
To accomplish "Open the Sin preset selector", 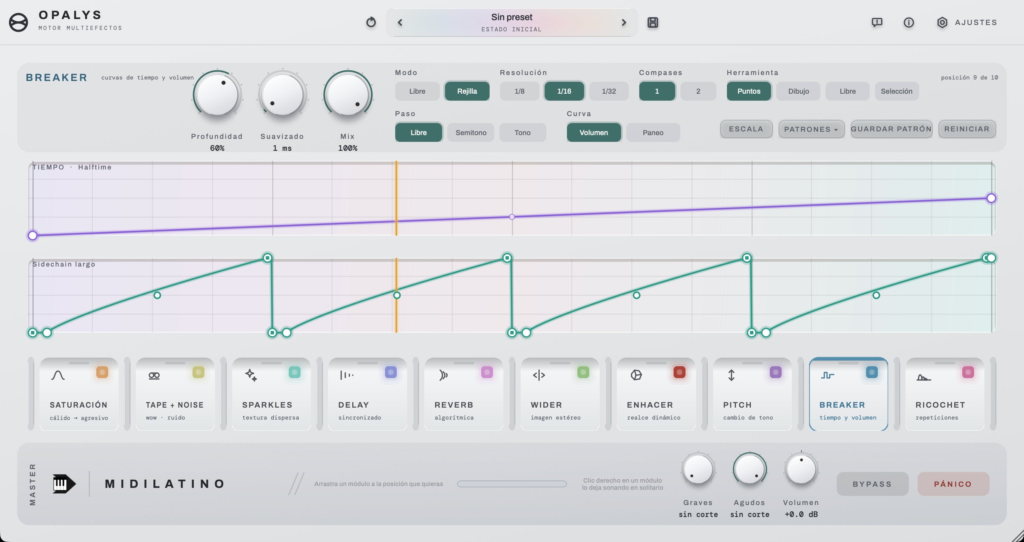I will 512,23.
